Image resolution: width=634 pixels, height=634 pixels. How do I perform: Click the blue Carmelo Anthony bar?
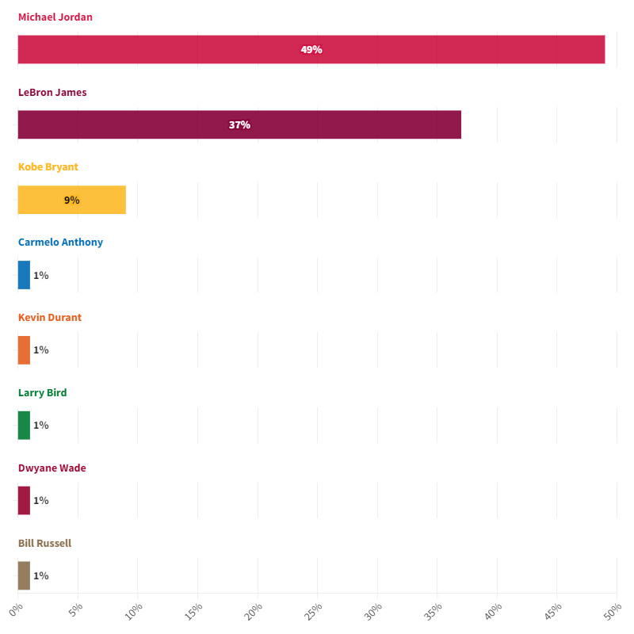(x=24, y=275)
